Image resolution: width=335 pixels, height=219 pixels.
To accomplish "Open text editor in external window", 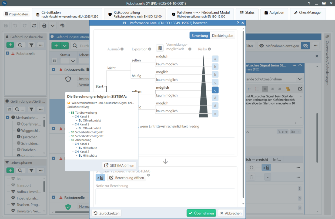I will coord(300,89).
